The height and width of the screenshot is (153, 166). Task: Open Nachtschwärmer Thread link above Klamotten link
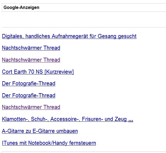(x=31, y=107)
